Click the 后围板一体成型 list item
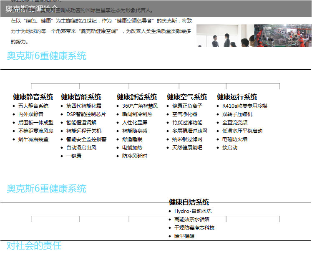Screen dimensions: 312x255 click(x=36, y=123)
